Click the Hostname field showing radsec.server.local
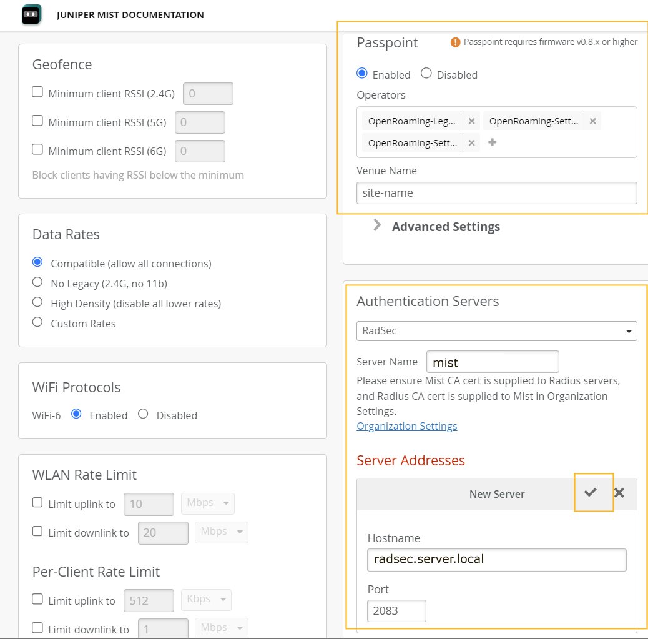The width and height of the screenshot is (648, 639). click(496, 559)
